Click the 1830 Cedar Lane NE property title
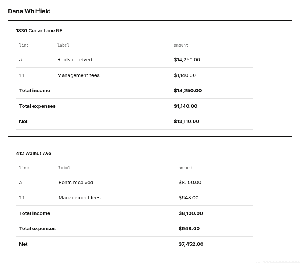Image resolution: width=300 pixels, height=263 pixels. click(39, 31)
